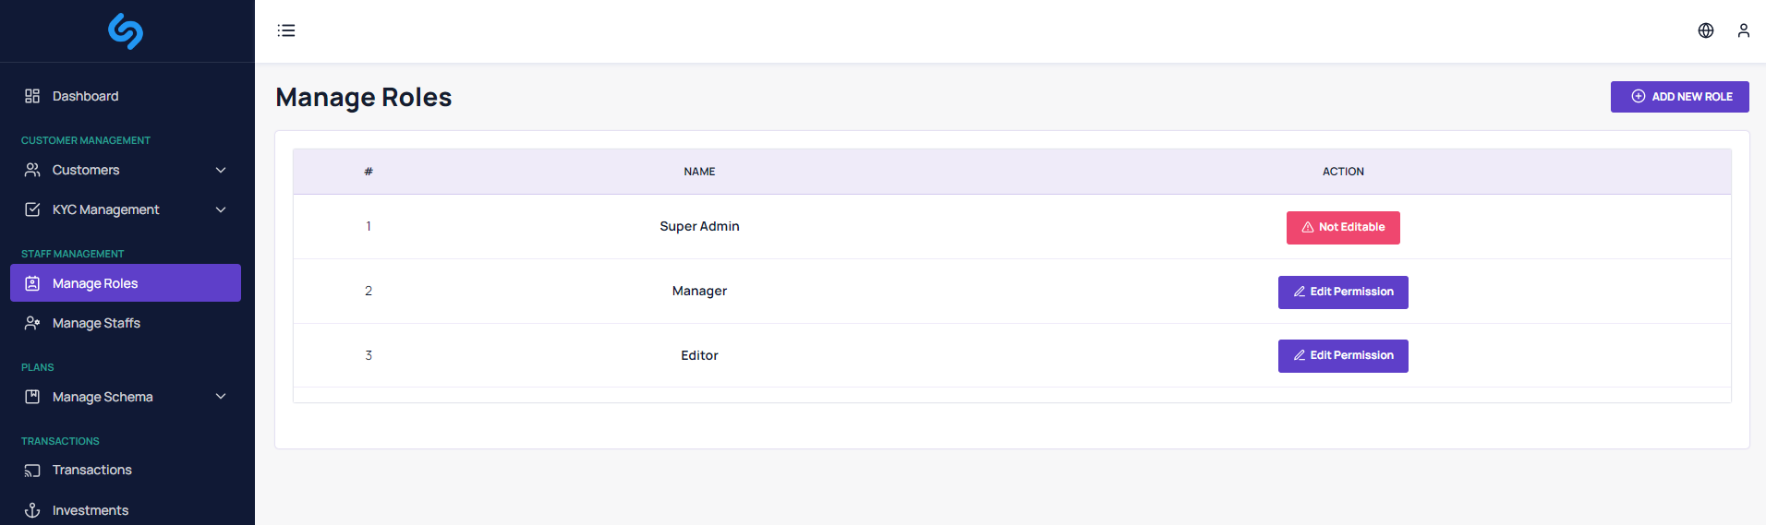Edit Permission for the Manager role
This screenshot has width=1766, height=525.
(1342, 292)
